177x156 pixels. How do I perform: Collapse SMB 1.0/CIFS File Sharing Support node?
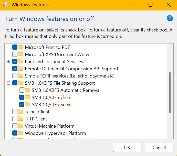(8, 83)
